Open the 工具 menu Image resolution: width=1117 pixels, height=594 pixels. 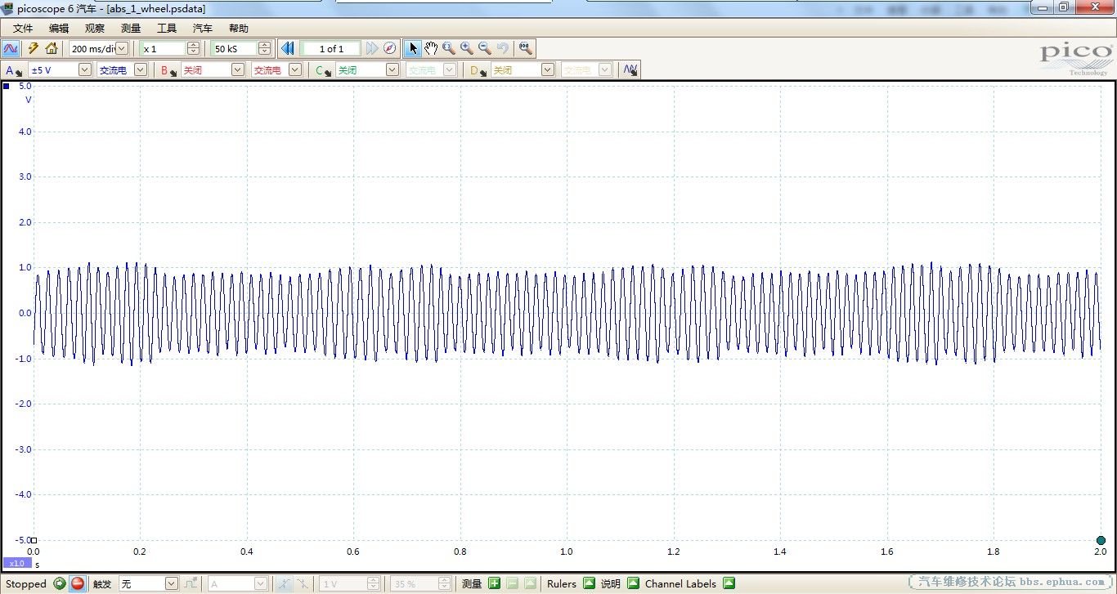click(x=167, y=28)
